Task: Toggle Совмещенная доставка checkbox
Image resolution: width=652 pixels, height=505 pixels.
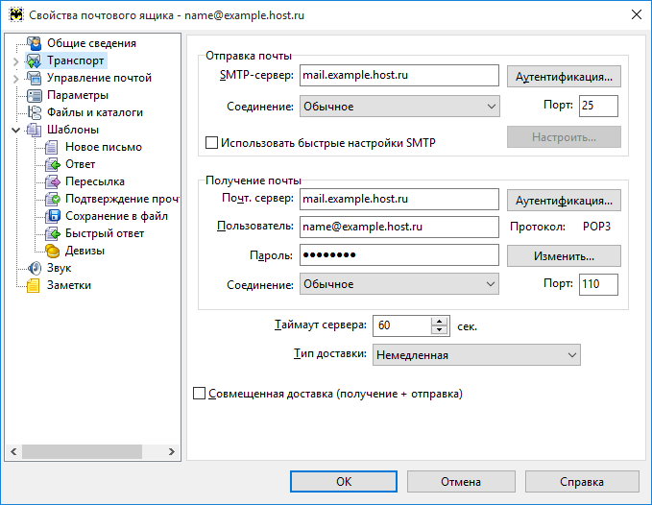Action: pos(199,394)
